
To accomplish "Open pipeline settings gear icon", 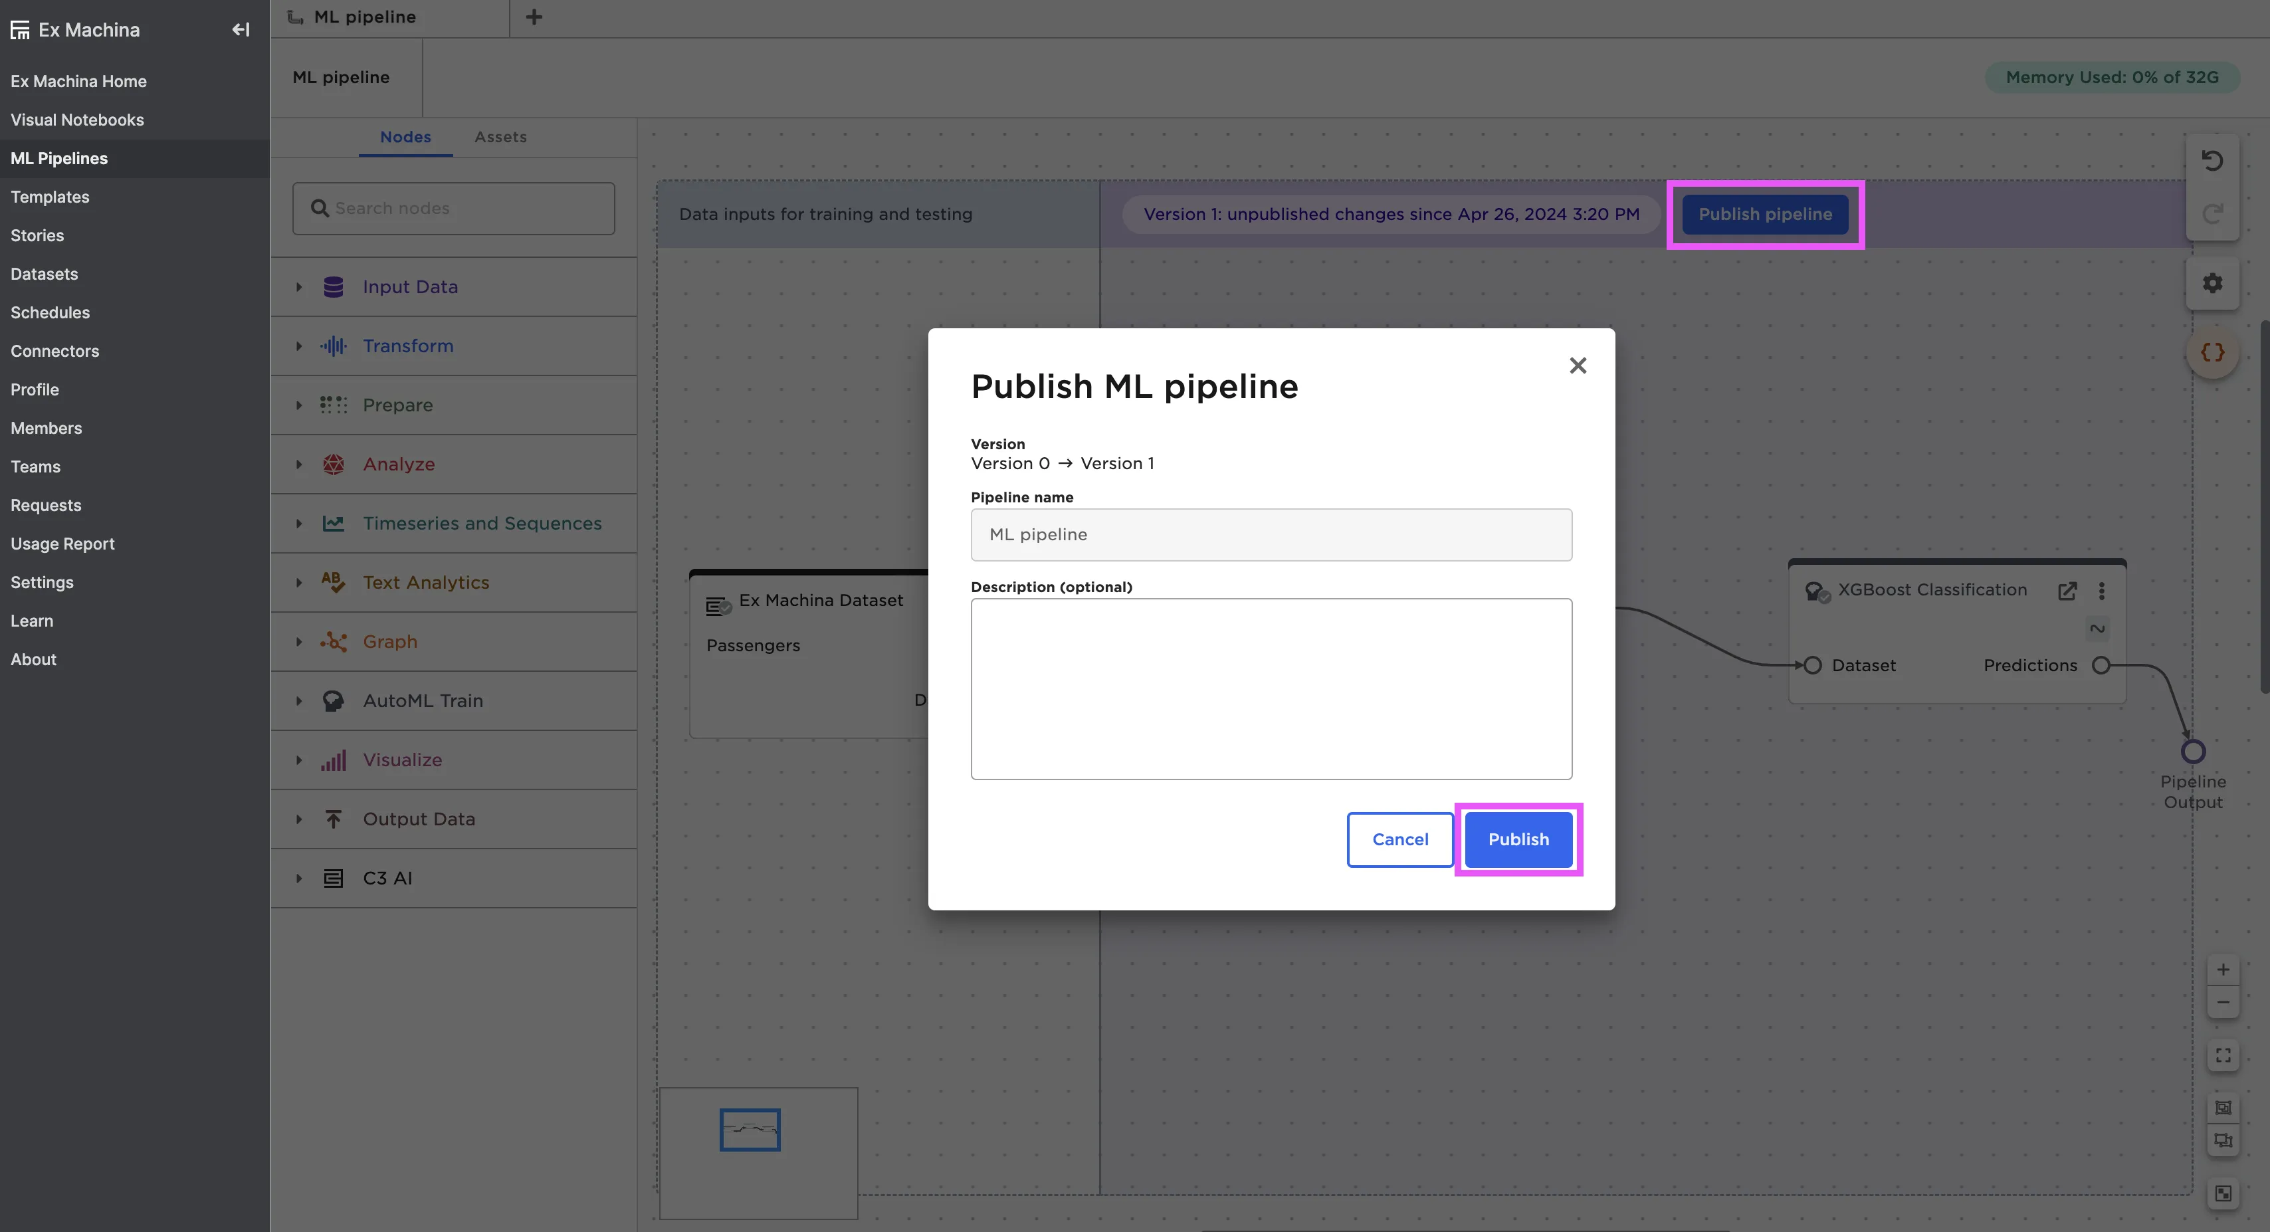I will [x=2212, y=283].
